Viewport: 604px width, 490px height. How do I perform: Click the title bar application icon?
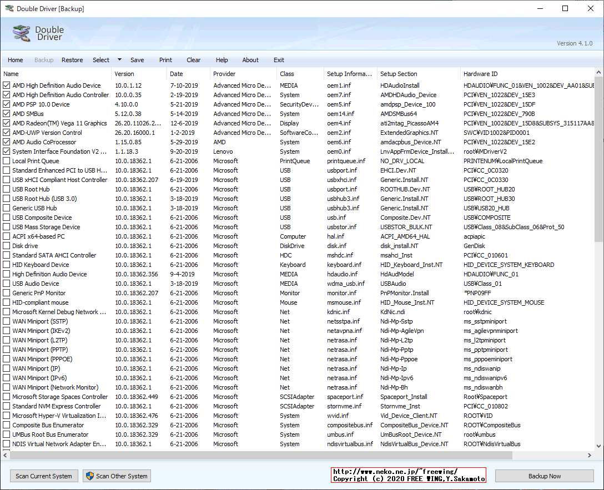(8, 9)
